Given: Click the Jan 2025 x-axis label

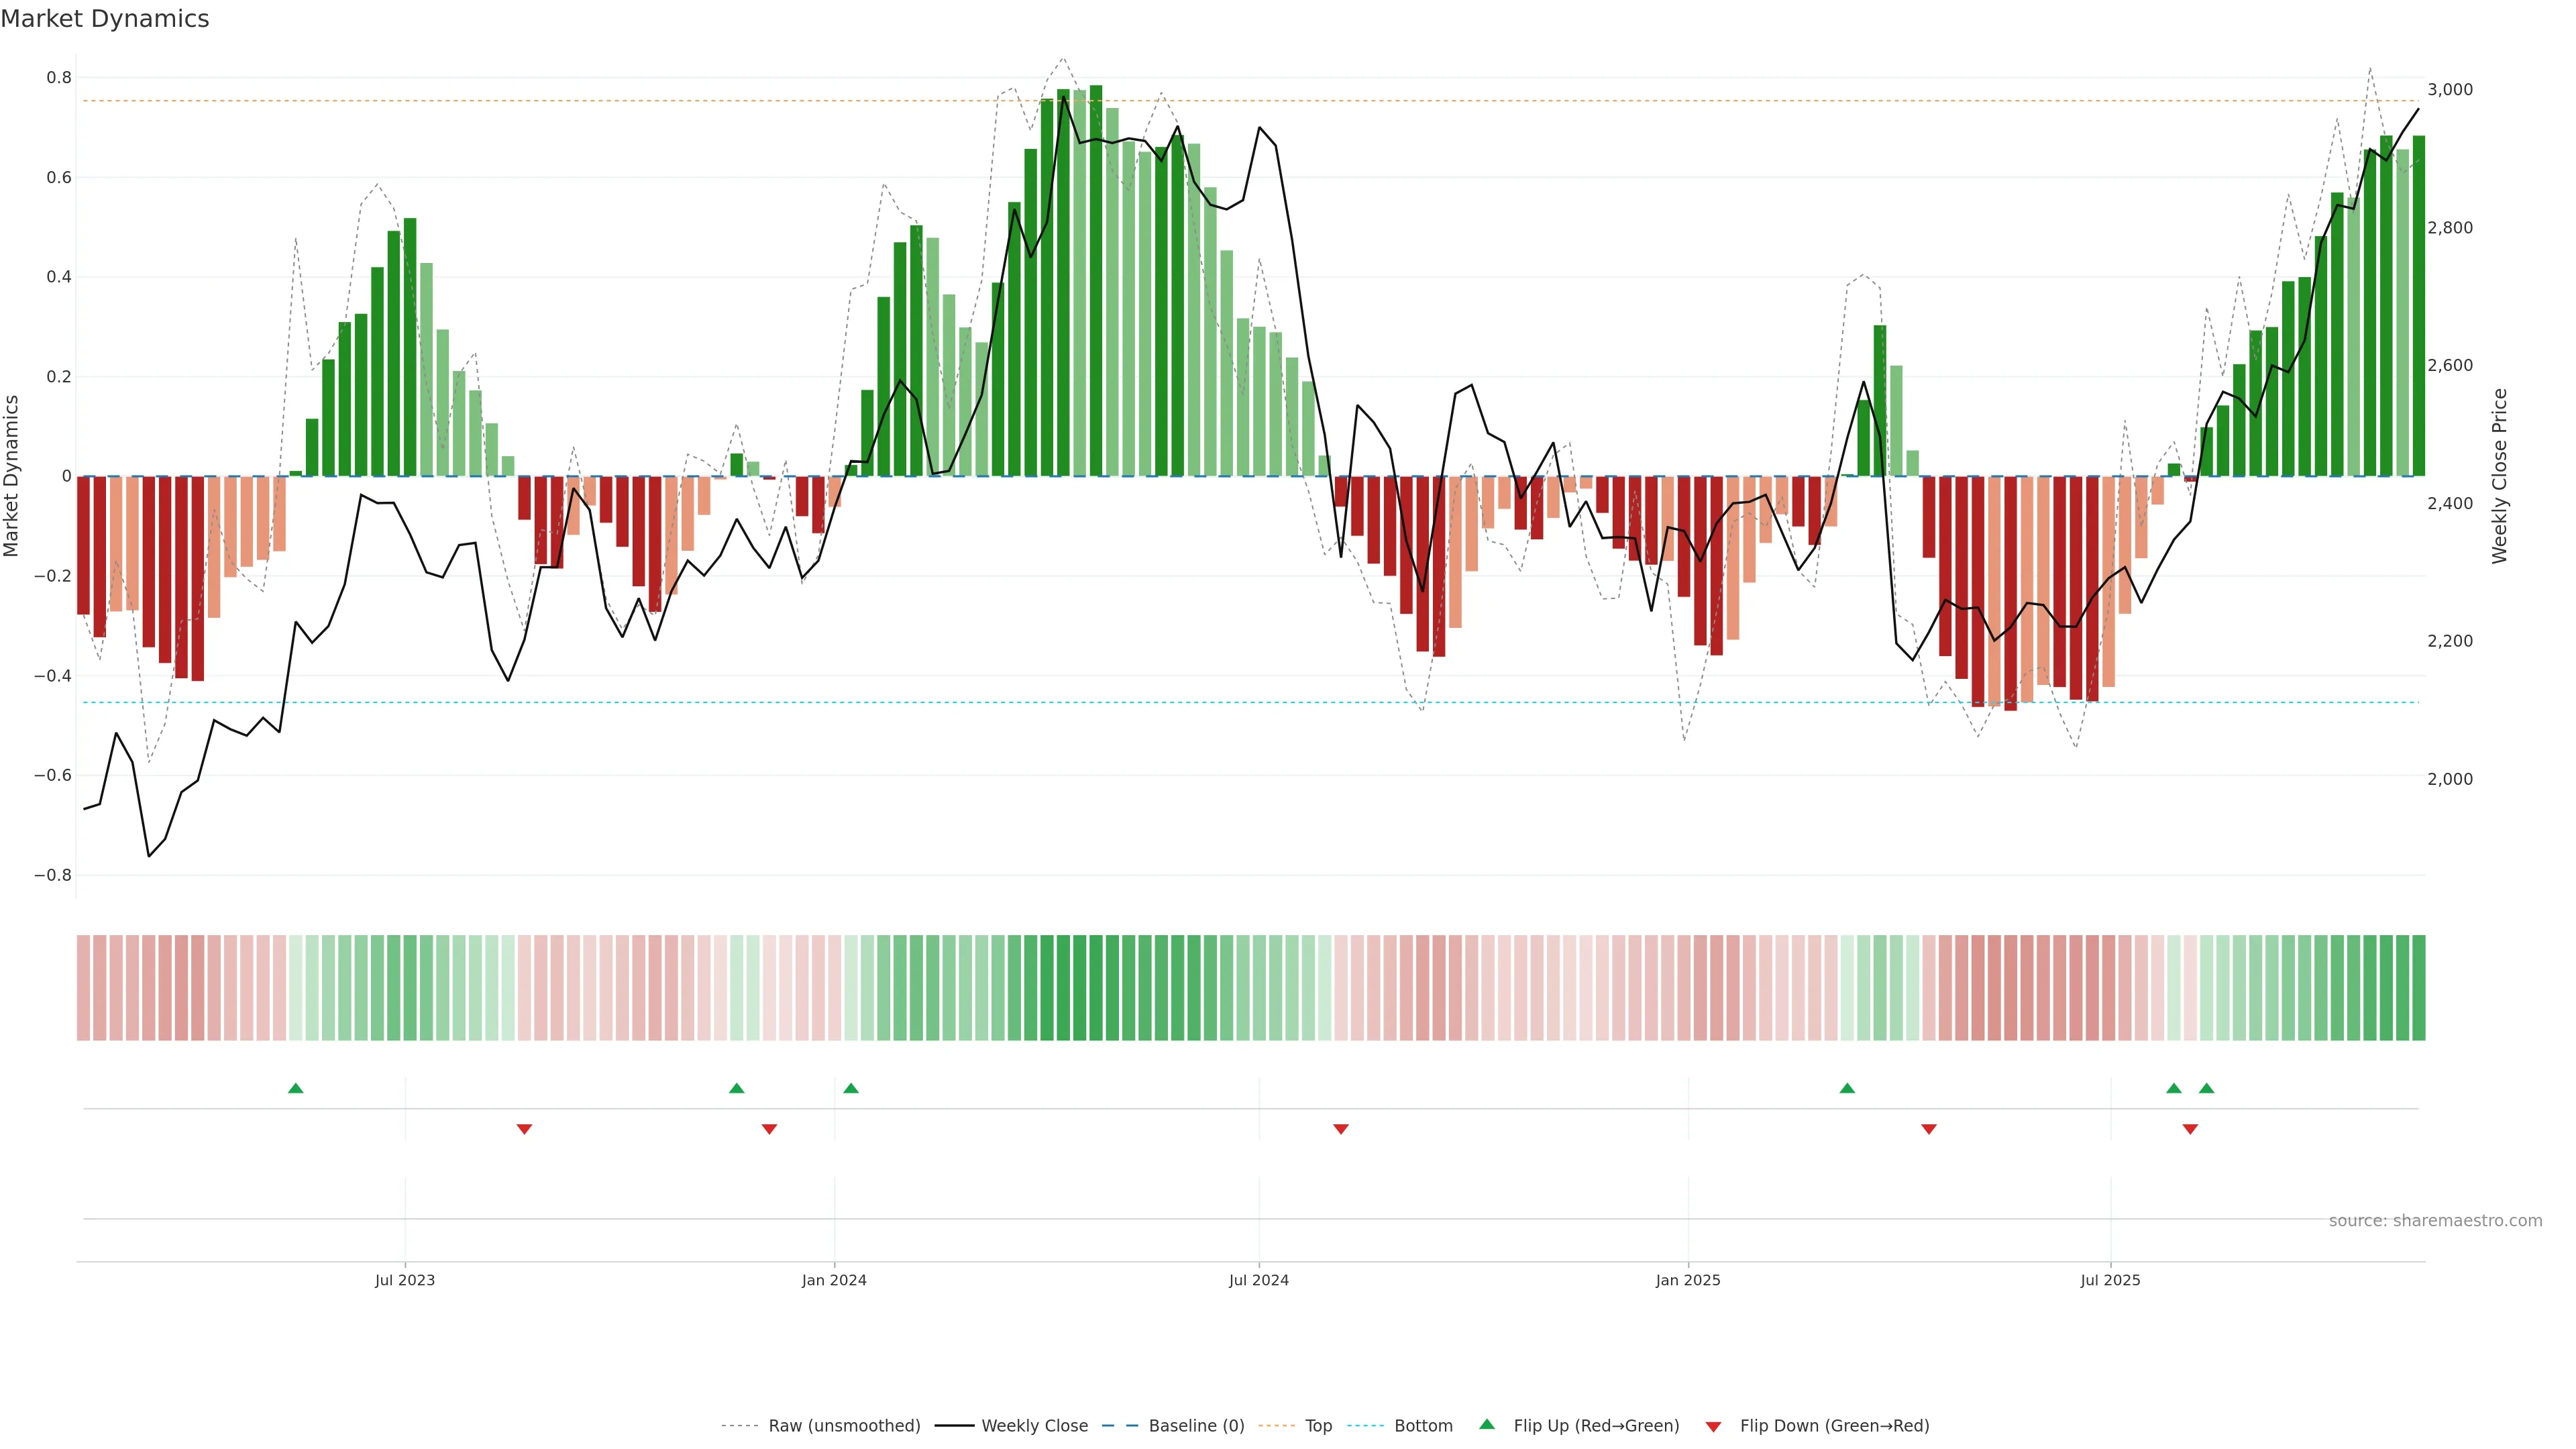Looking at the screenshot, I should 1688,1280.
